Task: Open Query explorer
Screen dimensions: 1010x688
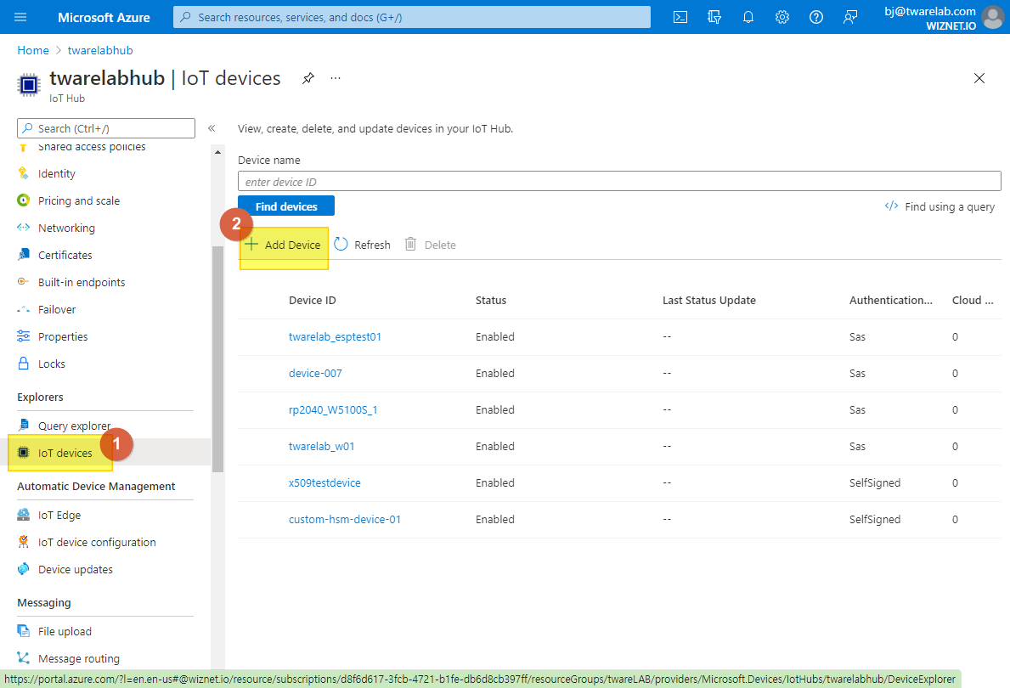Action: coord(74,426)
